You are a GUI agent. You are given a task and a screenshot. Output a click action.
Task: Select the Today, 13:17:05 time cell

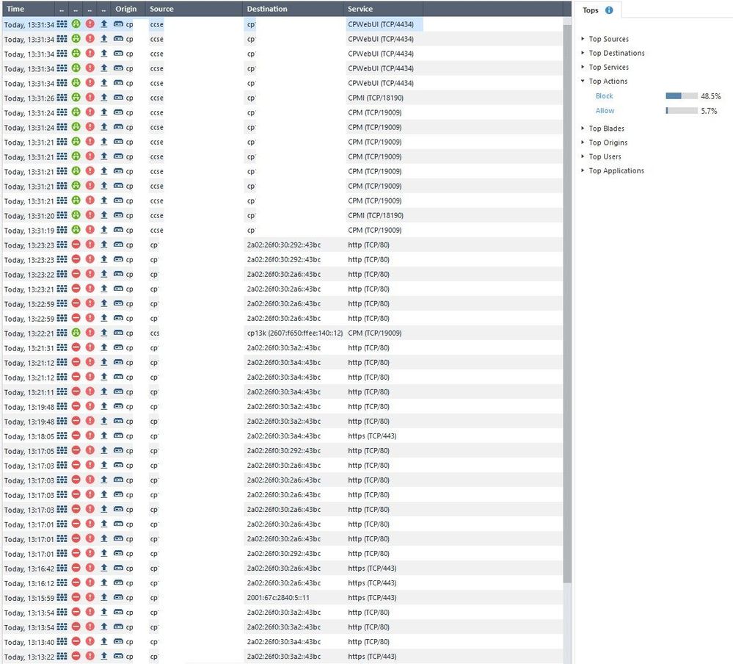click(29, 450)
